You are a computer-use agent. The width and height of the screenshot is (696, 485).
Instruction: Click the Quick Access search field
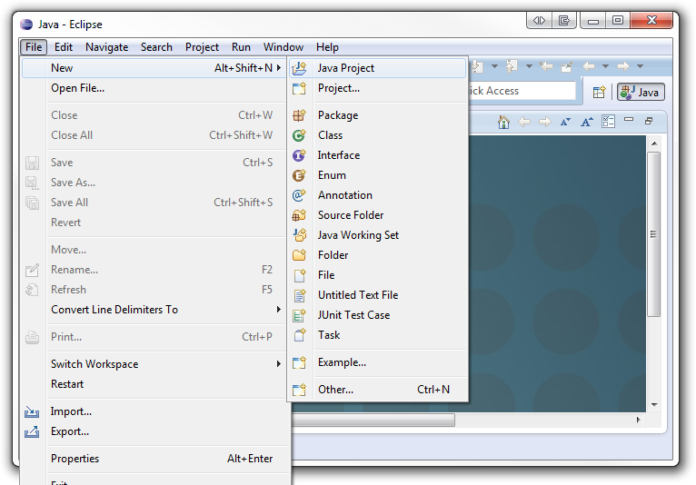tap(522, 91)
